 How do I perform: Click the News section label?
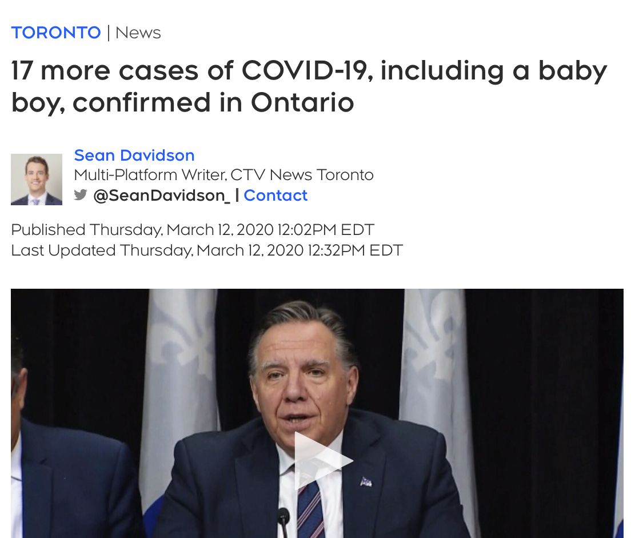point(138,33)
